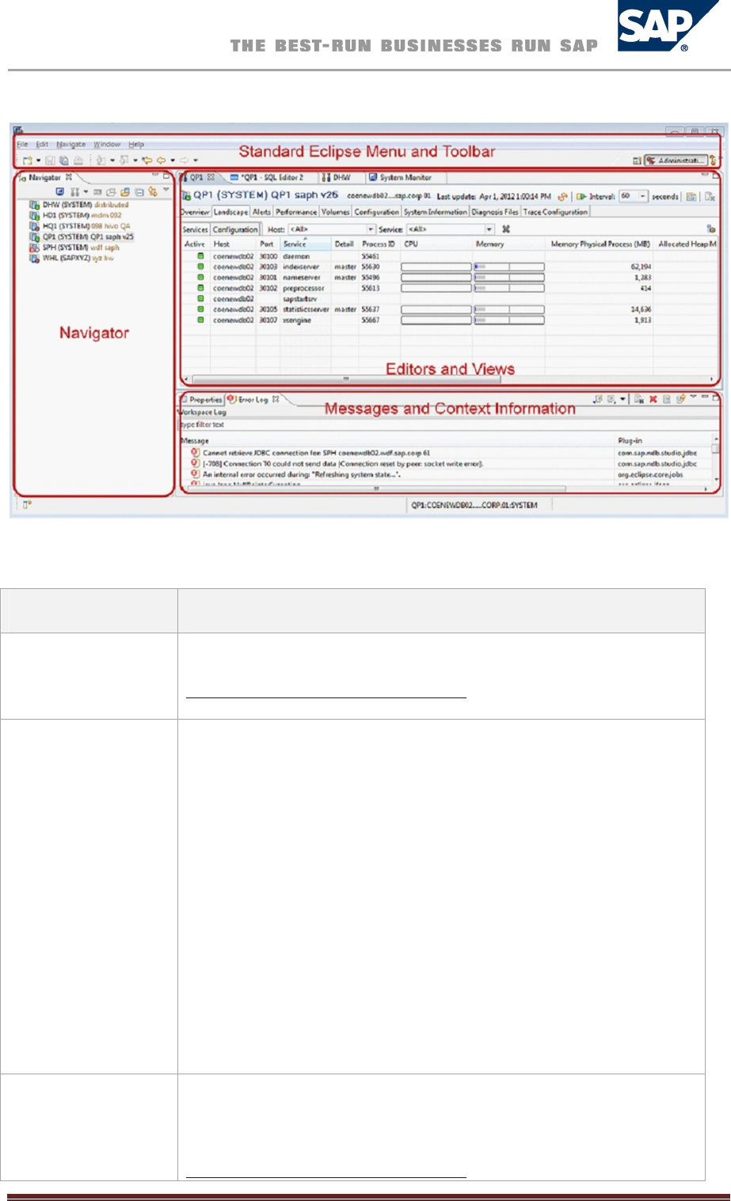Screen dimensions: 731x1201
Task: Click the New toolbar icon
Action: coord(27,160)
